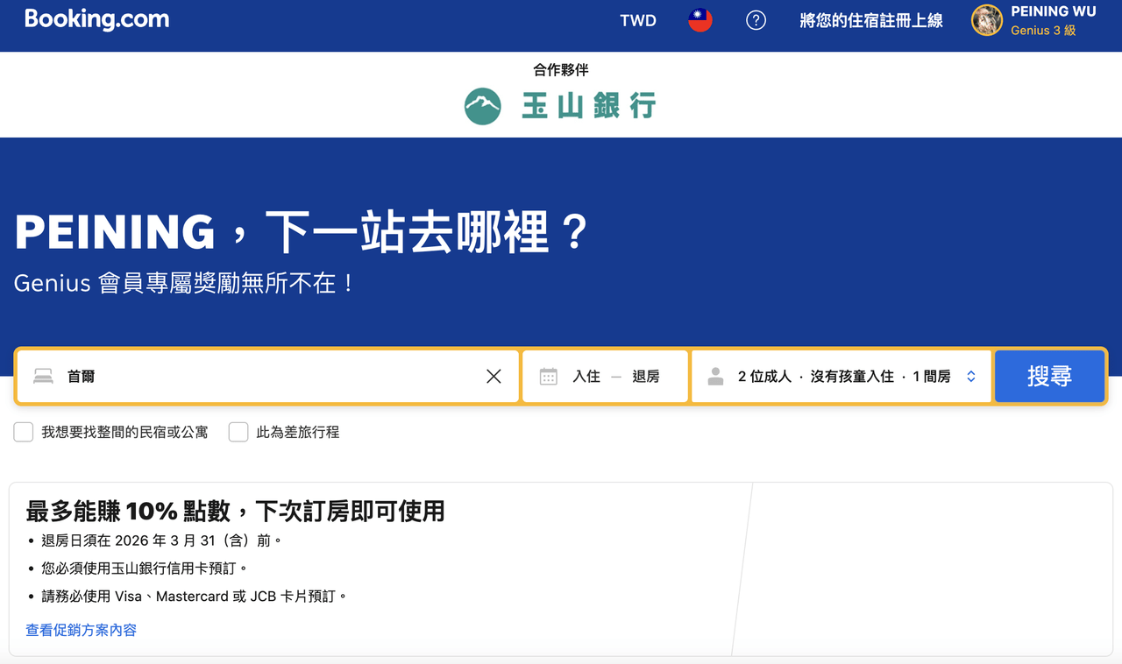
Task: Click the bed icon in destination field
Action: click(43, 377)
